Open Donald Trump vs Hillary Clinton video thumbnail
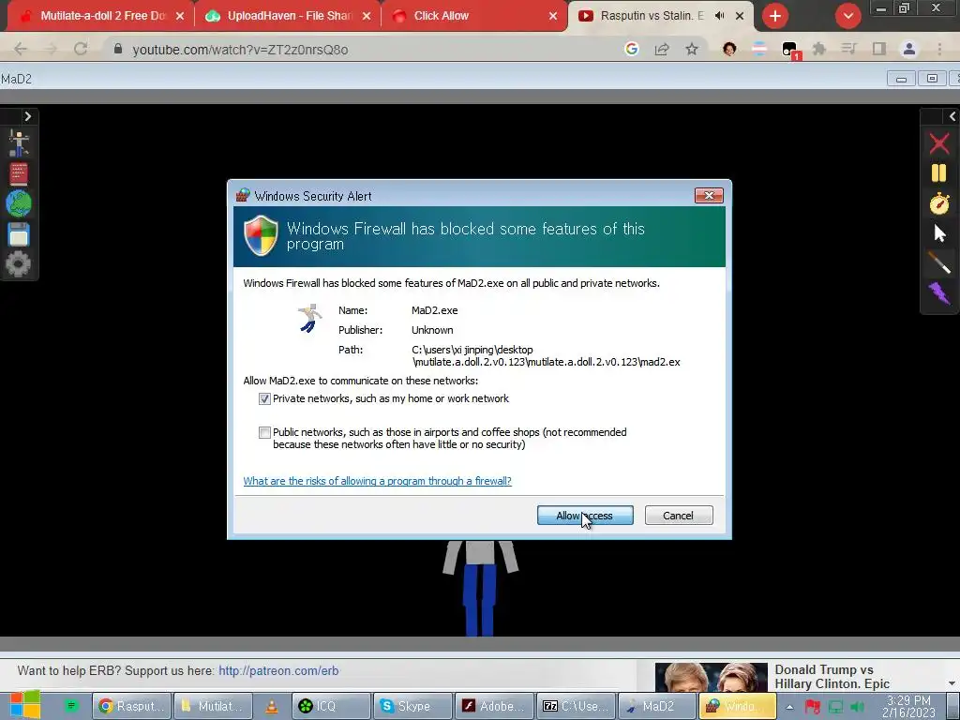Image resolution: width=960 pixels, height=720 pixels. coord(711,677)
